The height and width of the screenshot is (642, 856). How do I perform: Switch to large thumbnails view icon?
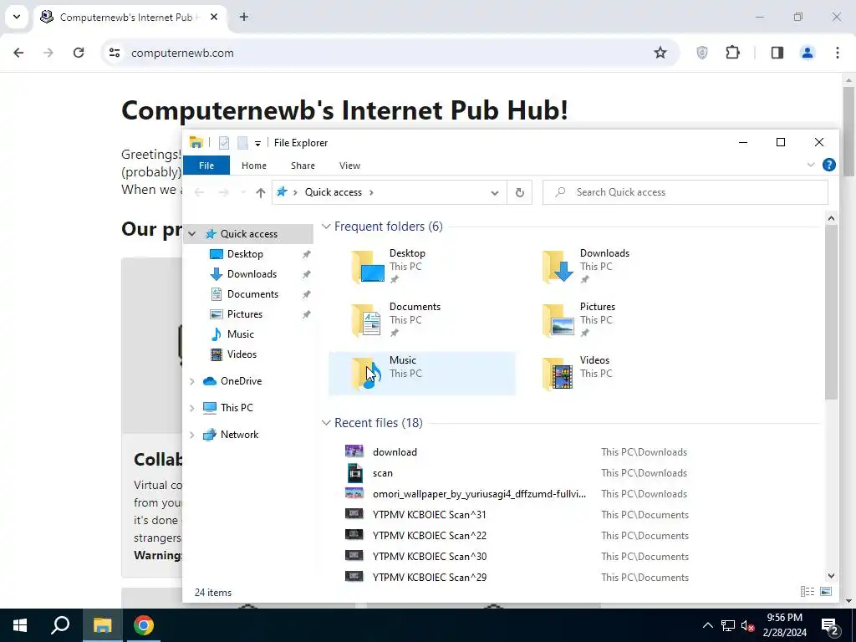tap(826, 592)
